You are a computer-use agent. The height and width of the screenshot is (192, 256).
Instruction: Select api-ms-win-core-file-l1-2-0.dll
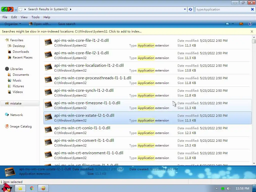pos(147,43)
